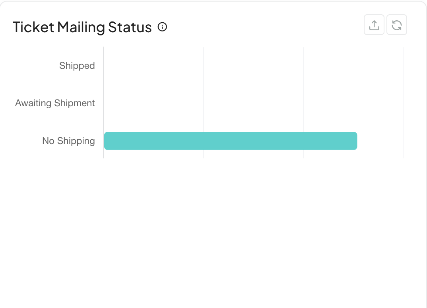Click the "No Shipping" axis label

(68, 141)
